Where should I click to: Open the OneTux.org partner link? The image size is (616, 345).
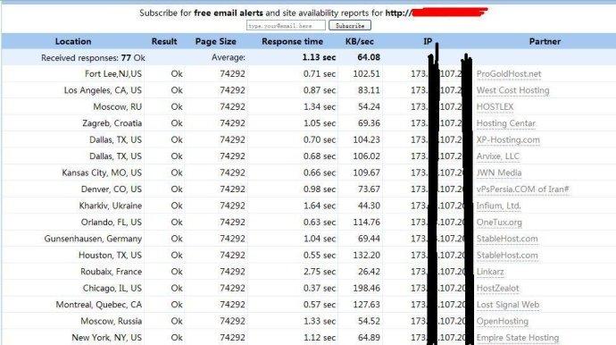coord(499,223)
